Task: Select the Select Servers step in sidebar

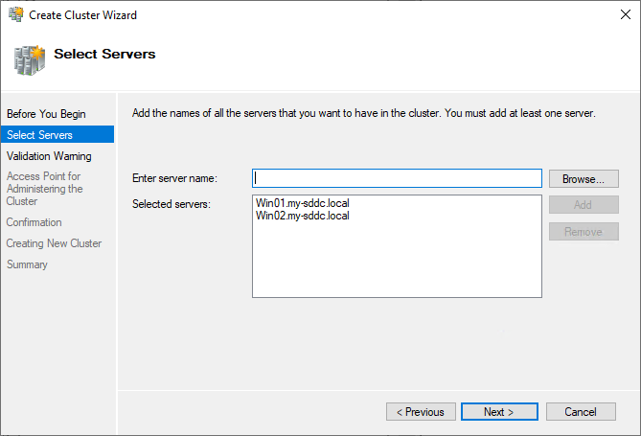Action: tap(39, 135)
